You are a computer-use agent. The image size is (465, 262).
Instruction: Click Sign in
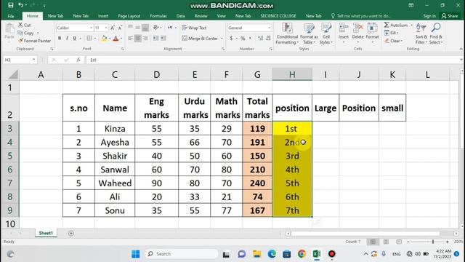[429, 16]
